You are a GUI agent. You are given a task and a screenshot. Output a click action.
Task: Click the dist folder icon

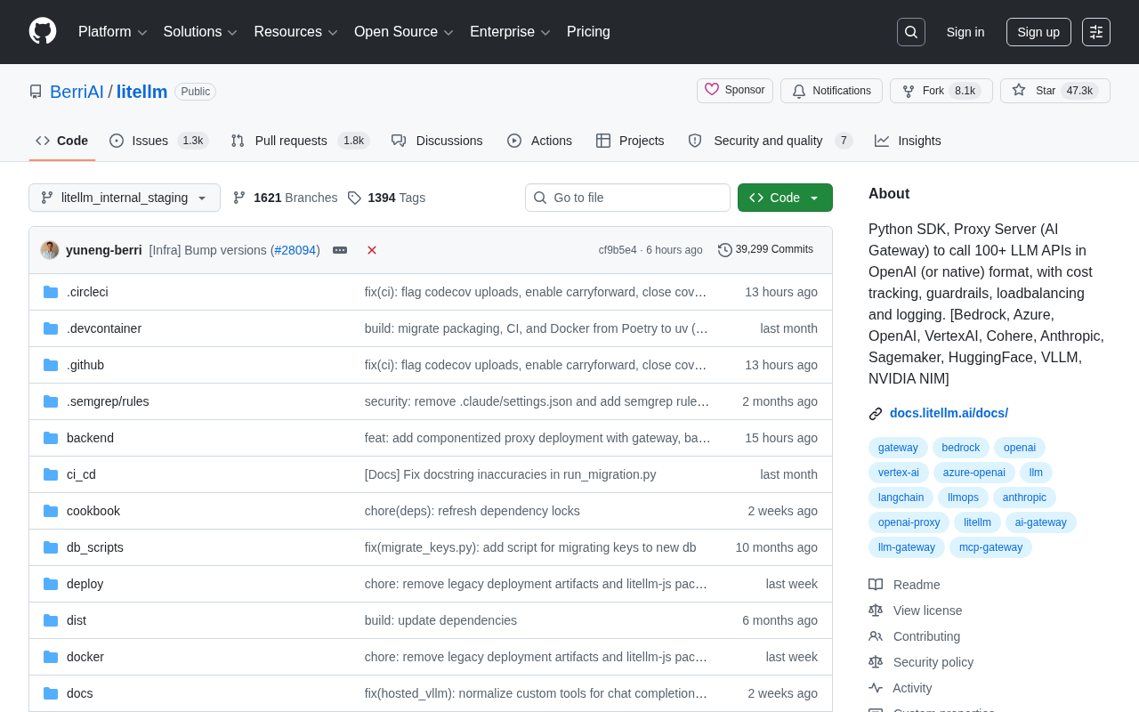51,620
